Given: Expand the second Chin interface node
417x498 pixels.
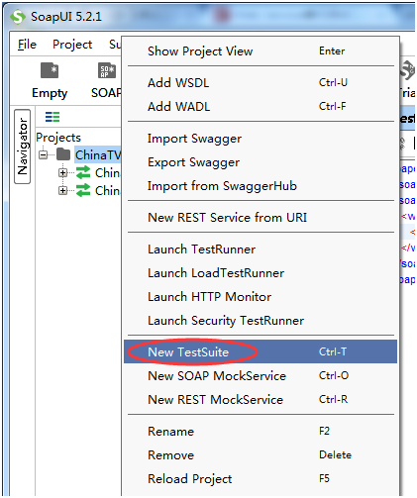Looking at the screenshot, I should pyautogui.click(x=62, y=190).
